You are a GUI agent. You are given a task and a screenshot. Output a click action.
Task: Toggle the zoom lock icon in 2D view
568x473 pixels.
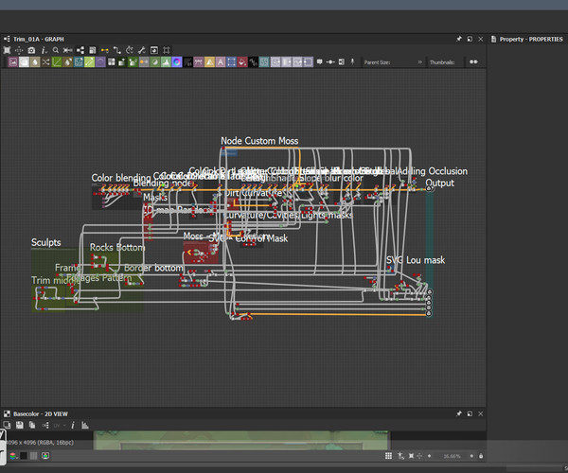point(481,456)
